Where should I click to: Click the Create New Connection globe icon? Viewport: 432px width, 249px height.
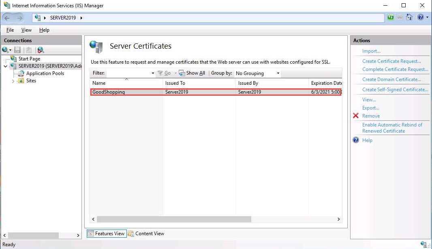5,50
